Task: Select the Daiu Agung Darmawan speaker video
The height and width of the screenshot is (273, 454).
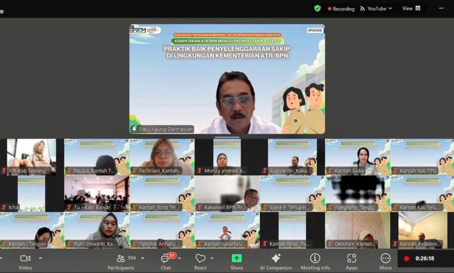Action: 227,79
